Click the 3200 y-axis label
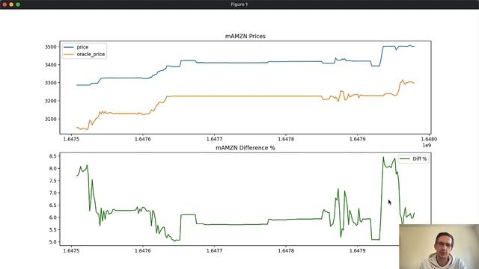This screenshot has height=269, width=479. (51, 101)
